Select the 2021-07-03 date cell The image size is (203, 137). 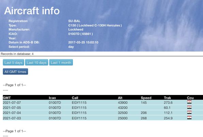[x=12, y=118]
